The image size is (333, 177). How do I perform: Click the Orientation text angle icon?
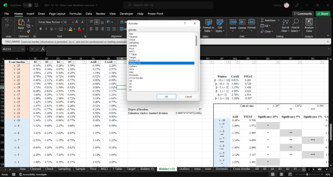(109, 22)
